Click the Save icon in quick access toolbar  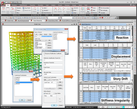tap(13, 2)
